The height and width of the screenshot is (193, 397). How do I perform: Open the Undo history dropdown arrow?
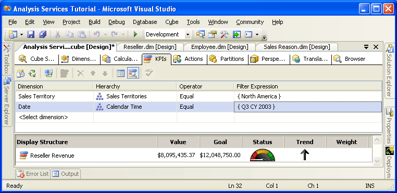coord(105,34)
